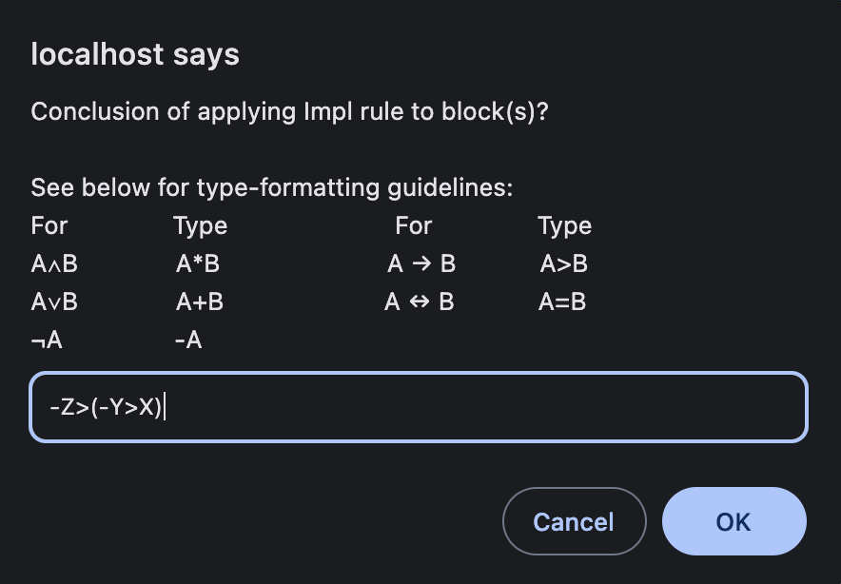The image size is (841, 584).
Task: Click the "Type" header above A>B
Action: click(564, 225)
